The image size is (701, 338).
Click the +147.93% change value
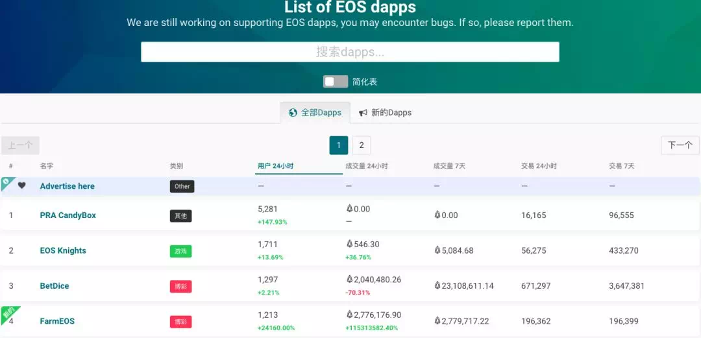click(272, 222)
